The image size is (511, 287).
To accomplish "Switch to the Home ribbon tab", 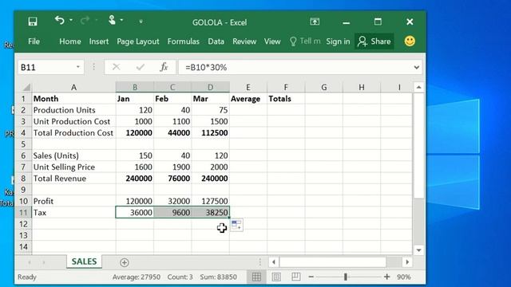I will [x=70, y=41].
